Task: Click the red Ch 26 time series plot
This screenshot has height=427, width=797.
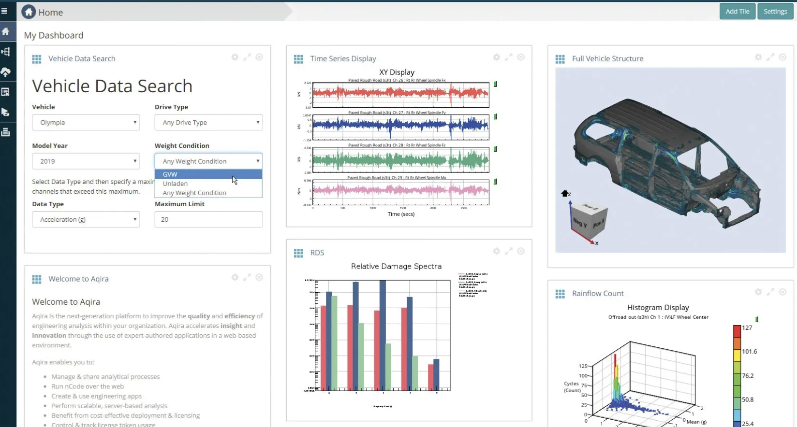Action: (x=400, y=95)
